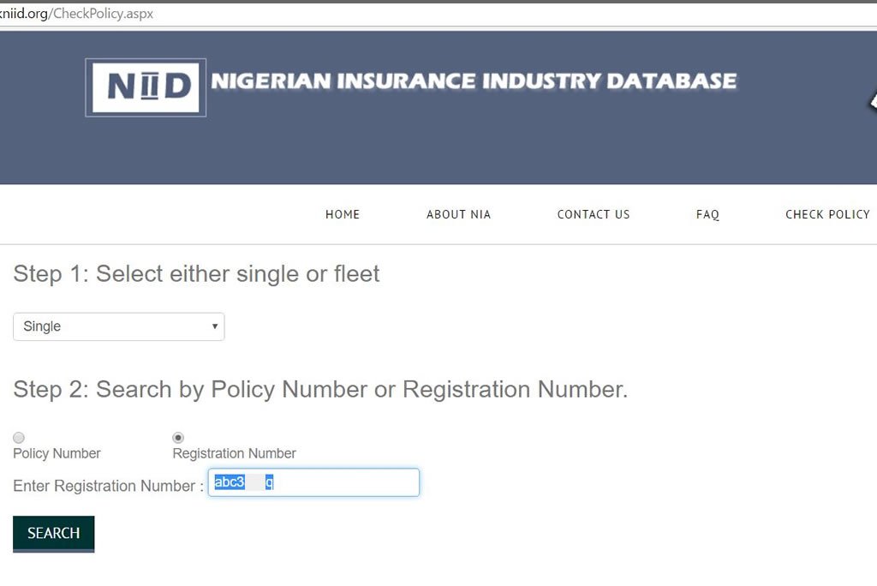Click the browser address bar URL
Viewport: 877px width, 586px height.
[x=76, y=14]
